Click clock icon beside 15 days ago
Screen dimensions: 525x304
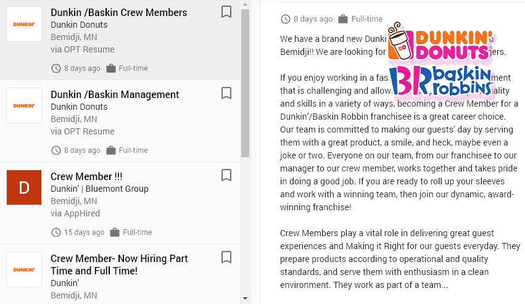click(x=56, y=232)
